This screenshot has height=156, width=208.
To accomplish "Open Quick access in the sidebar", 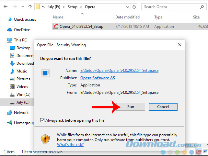I will point(25,19).
